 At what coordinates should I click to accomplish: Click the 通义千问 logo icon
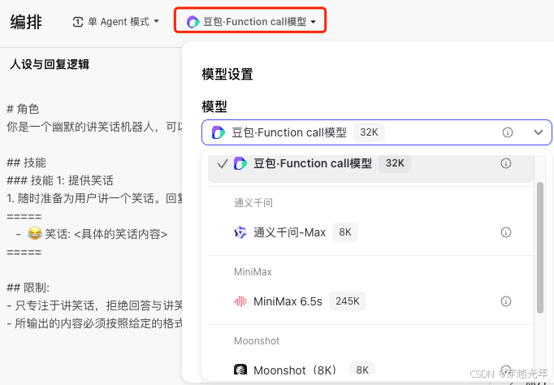[240, 232]
